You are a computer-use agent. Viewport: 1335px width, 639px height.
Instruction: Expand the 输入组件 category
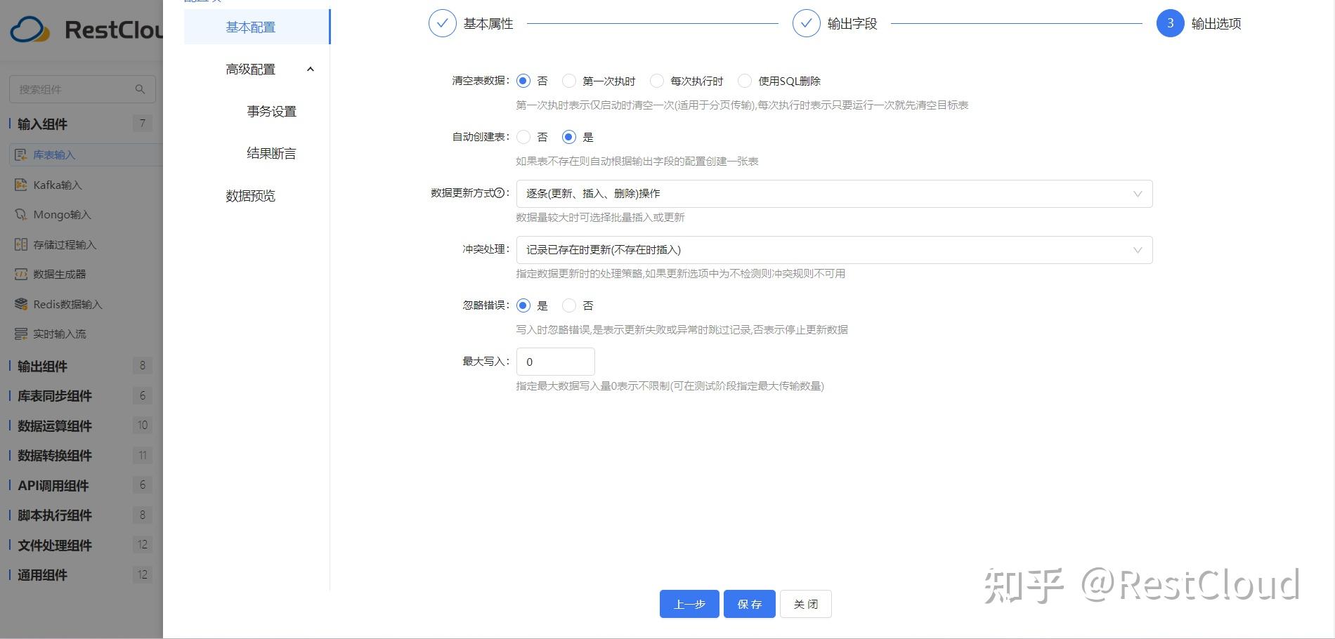coord(42,124)
